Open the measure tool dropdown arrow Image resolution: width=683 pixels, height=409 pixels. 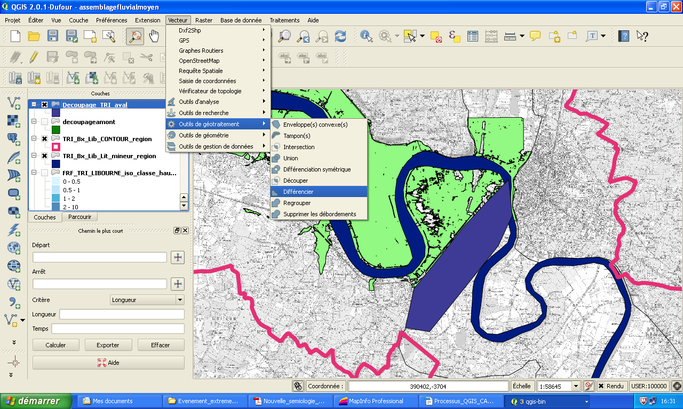tap(522, 36)
